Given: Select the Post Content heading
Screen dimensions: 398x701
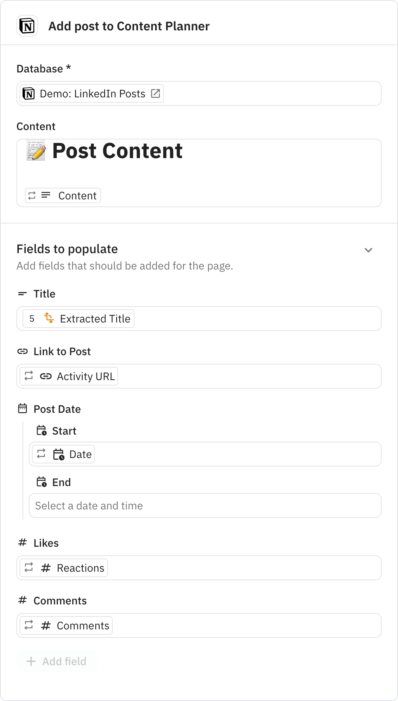Looking at the screenshot, I should click(118, 151).
